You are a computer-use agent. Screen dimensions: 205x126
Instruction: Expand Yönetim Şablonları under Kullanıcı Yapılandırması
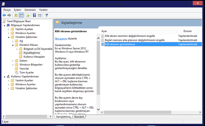click(8, 88)
